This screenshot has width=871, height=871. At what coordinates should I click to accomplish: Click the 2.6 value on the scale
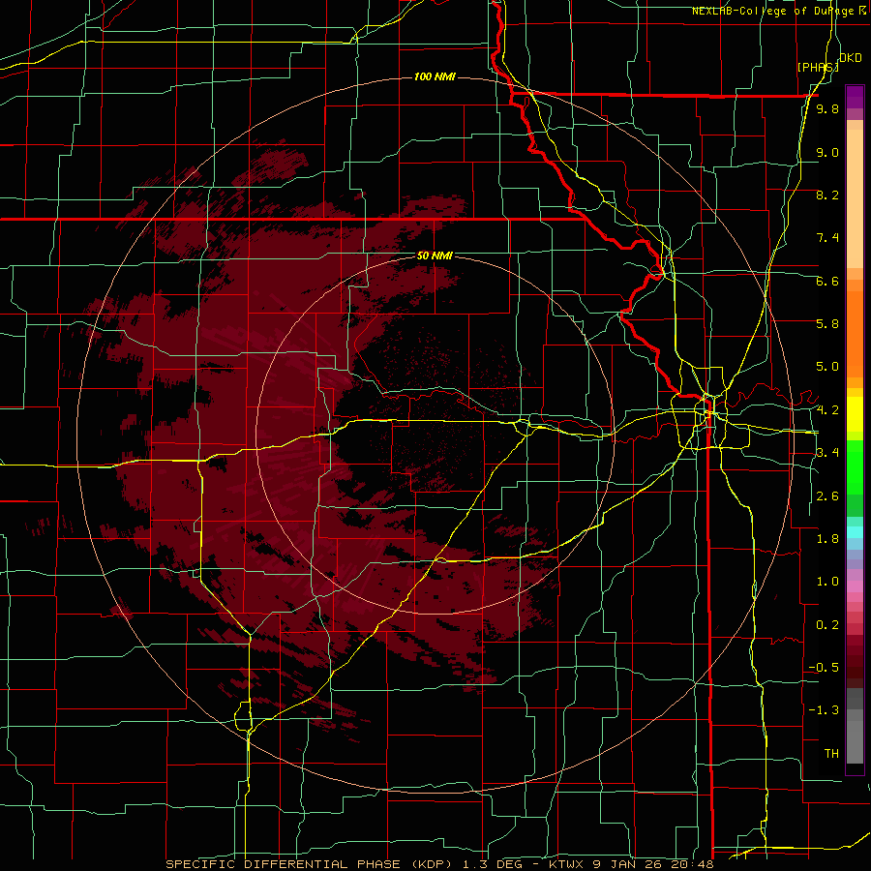(827, 496)
